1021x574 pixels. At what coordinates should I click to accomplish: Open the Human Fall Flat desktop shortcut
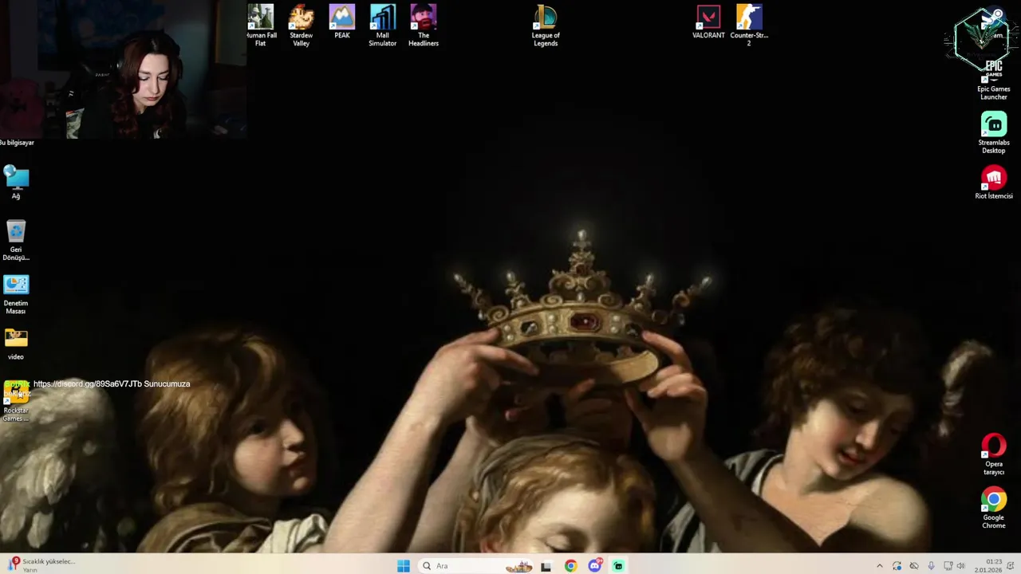pyautogui.click(x=261, y=26)
